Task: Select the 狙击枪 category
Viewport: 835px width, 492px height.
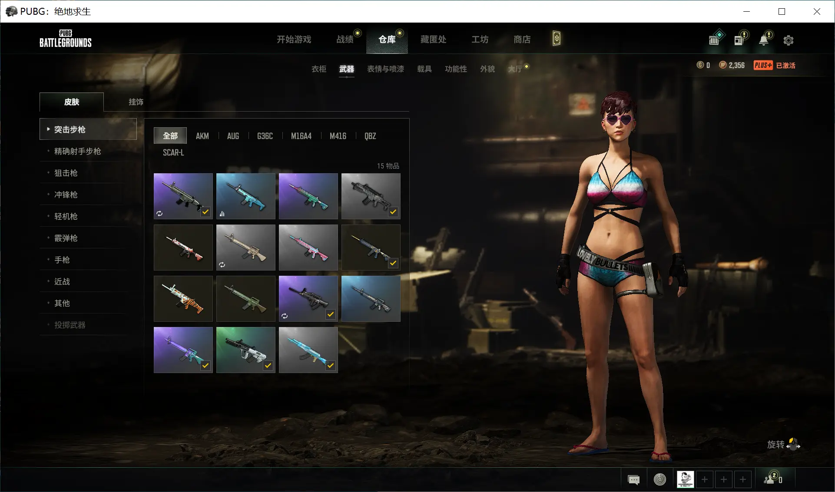Action: click(88, 173)
